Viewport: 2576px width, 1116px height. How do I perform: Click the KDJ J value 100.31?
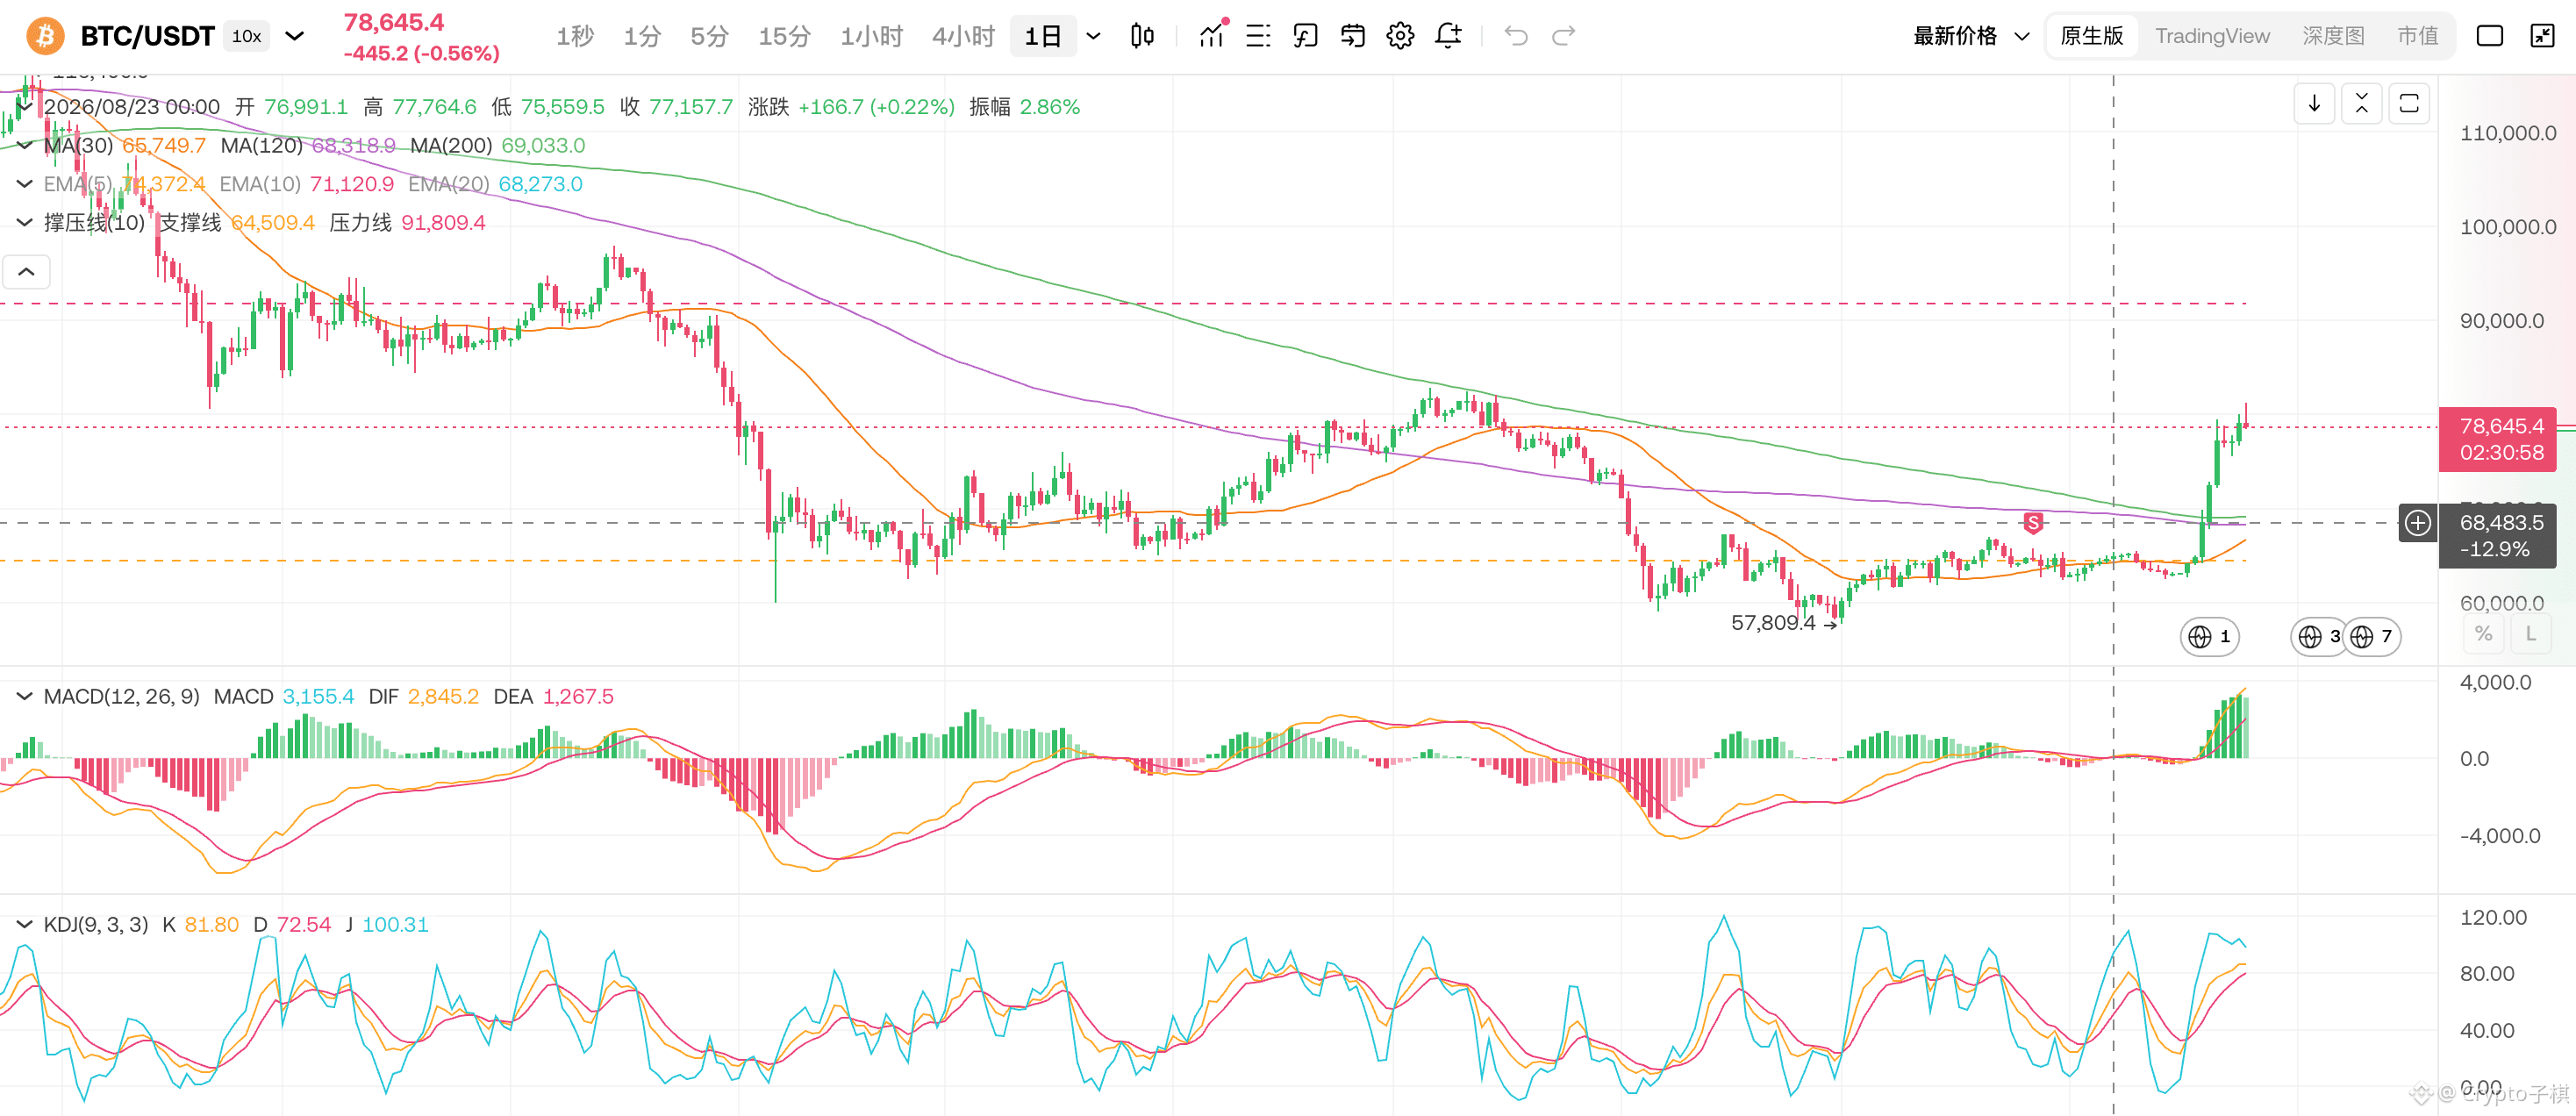[395, 924]
